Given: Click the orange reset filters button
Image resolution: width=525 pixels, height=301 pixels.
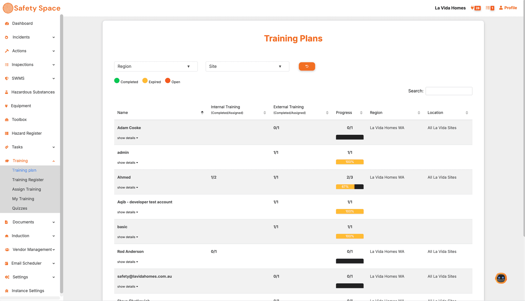Looking at the screenshot, I should click(x=307, y=66).
